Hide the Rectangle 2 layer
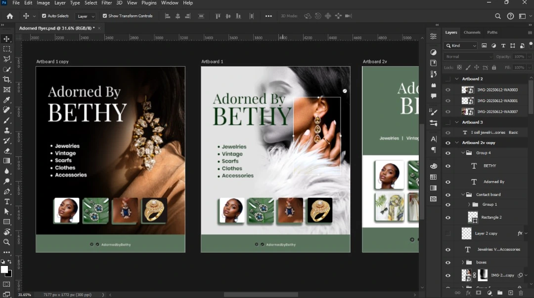 [448, 218]
